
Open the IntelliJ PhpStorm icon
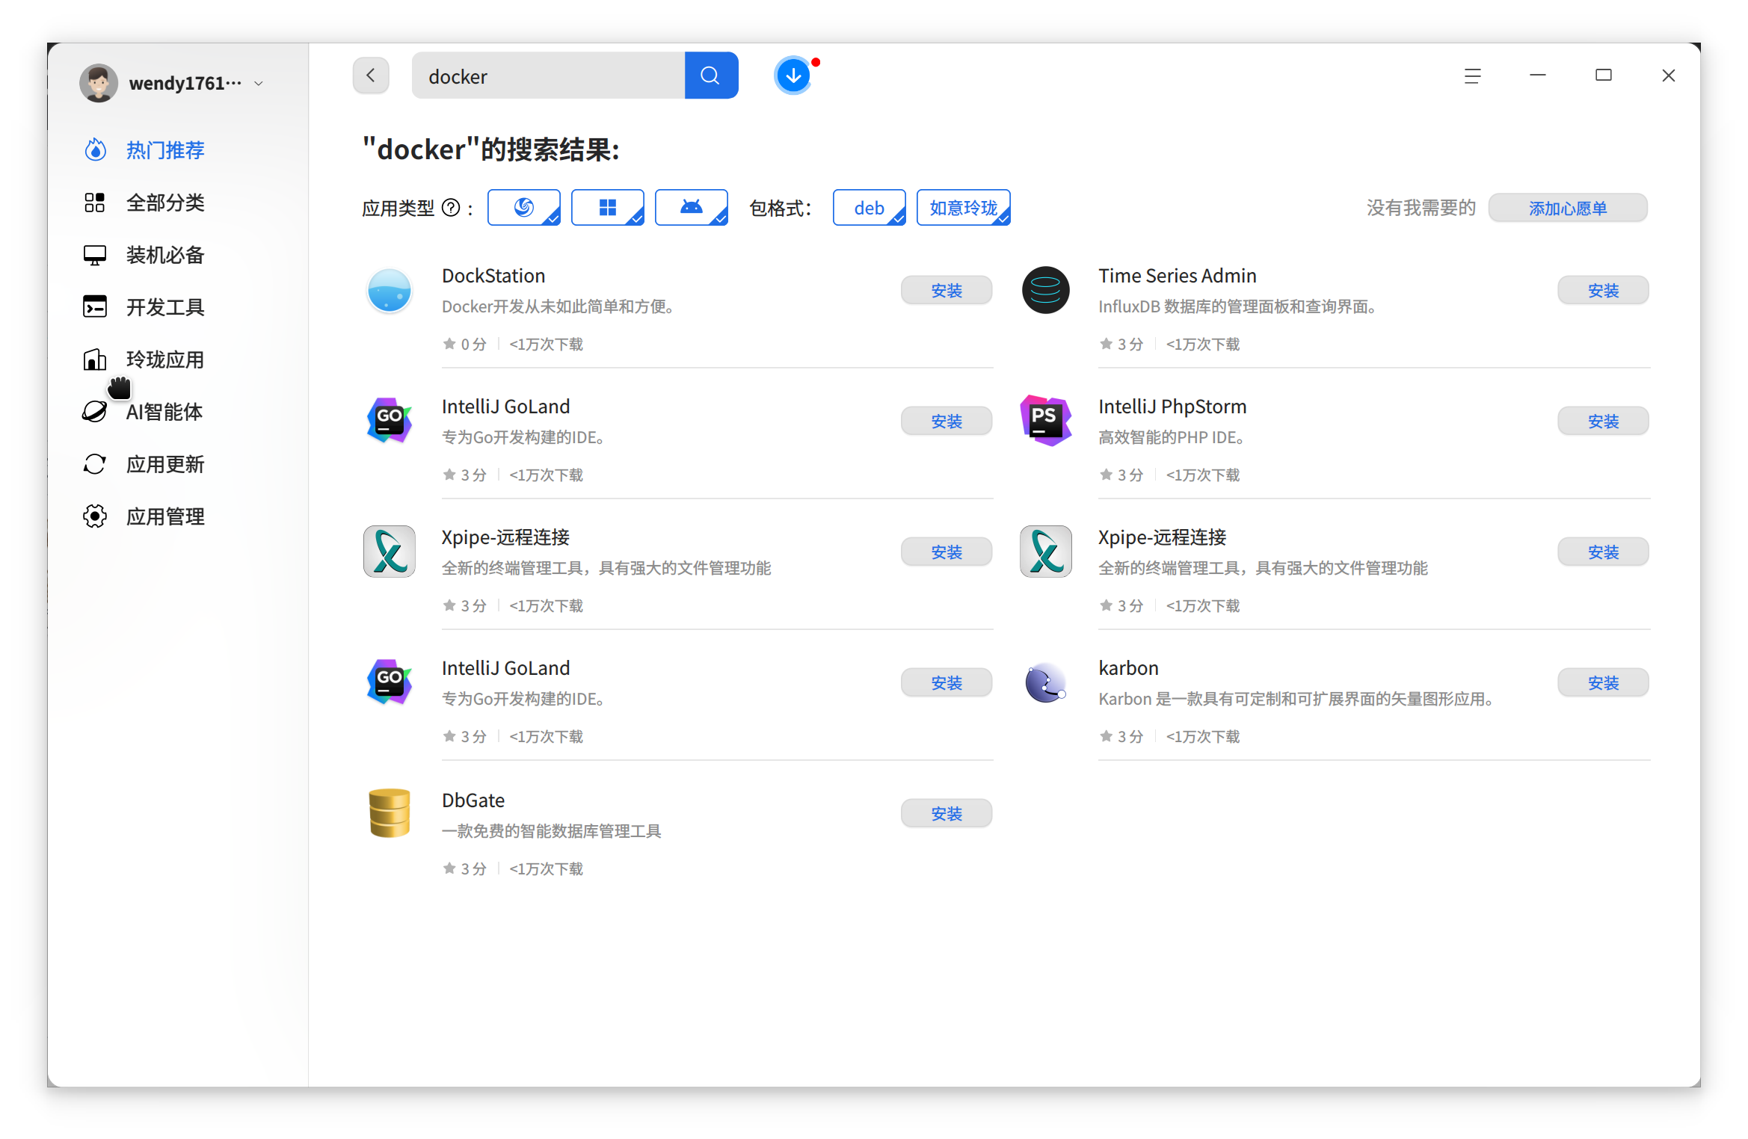click(x=1046, y=421)
